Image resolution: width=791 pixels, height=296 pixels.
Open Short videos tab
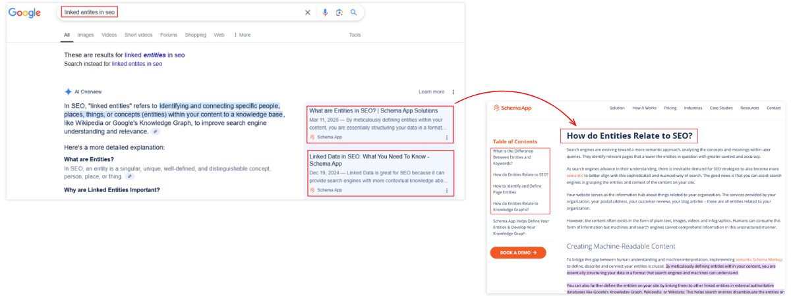tap(138, 35)
